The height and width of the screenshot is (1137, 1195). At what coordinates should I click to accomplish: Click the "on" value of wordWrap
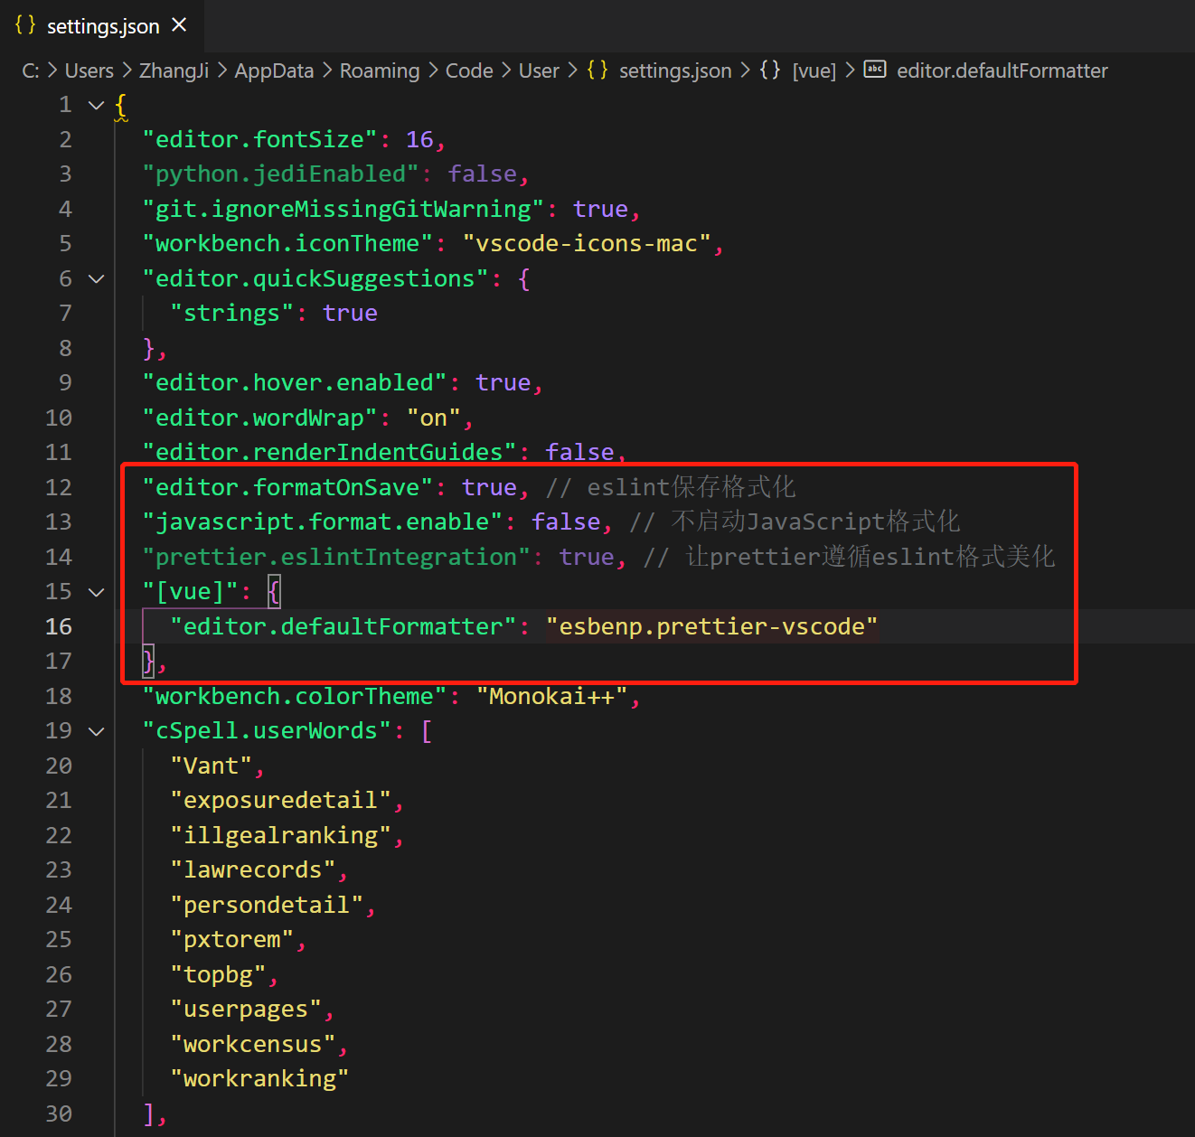(x=434, y=418)
